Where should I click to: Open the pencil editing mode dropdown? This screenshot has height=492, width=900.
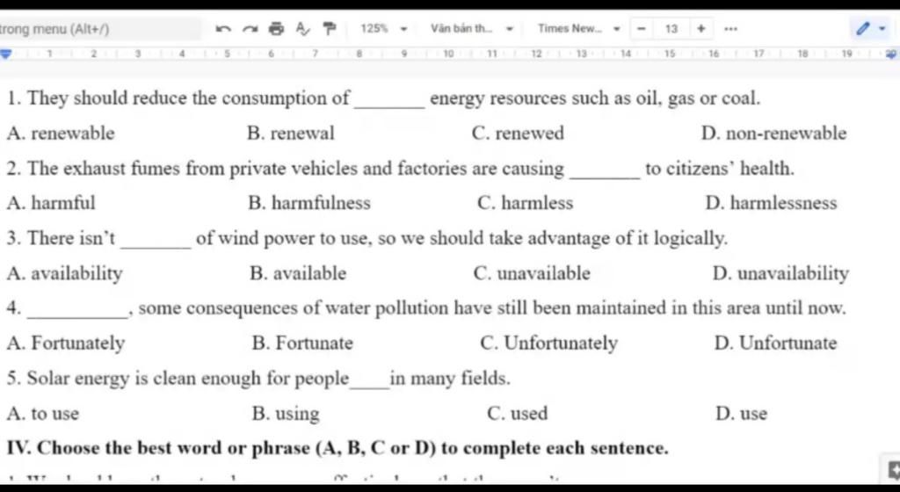[871, 29]
